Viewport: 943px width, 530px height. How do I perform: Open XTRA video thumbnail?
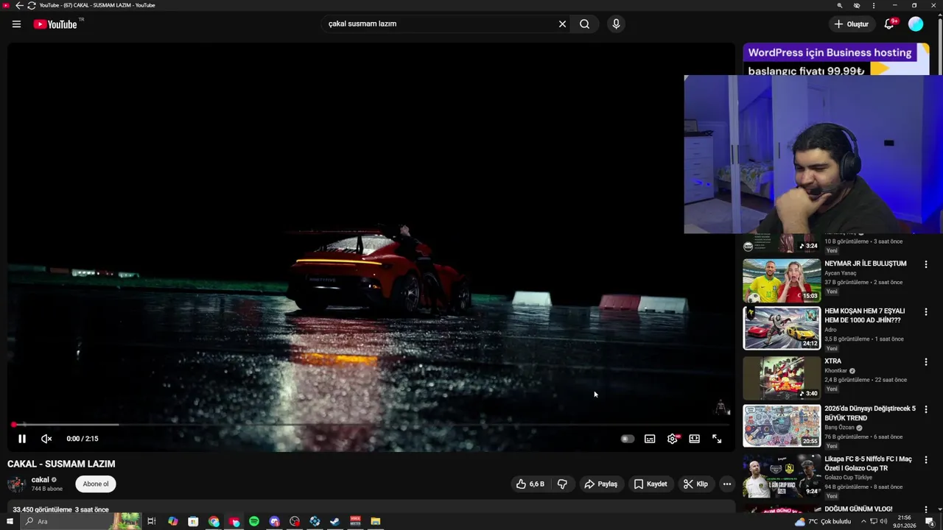(782, 378)
